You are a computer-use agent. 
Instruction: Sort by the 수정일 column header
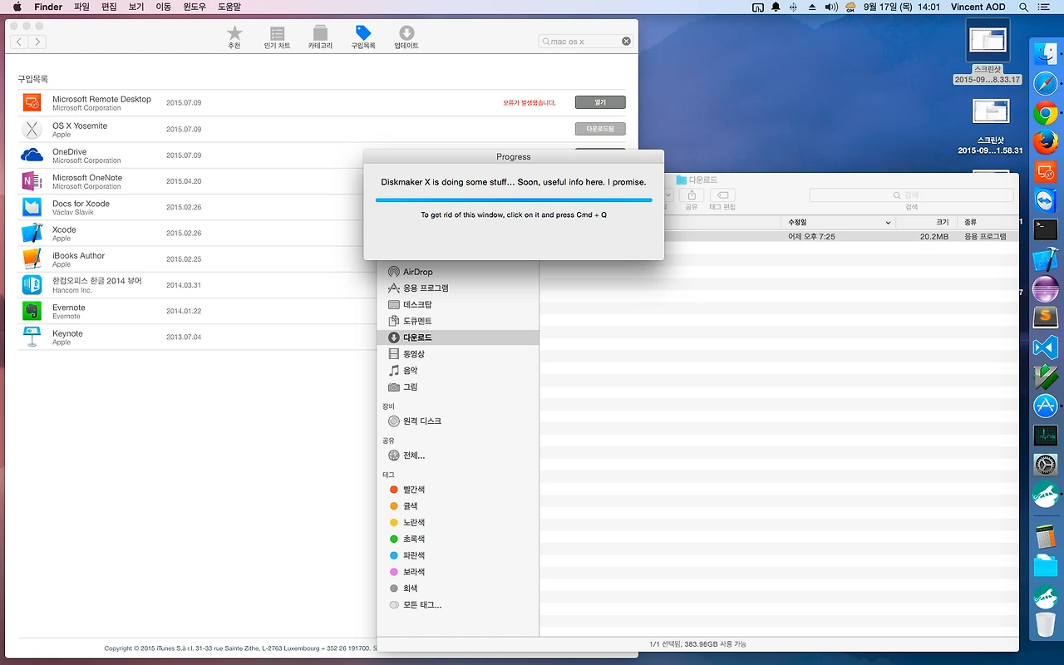pos(839,223)
